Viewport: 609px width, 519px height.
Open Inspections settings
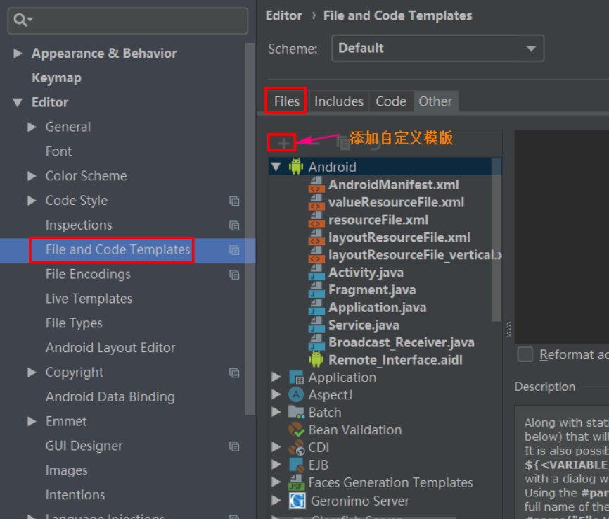[x=79, y=225]
